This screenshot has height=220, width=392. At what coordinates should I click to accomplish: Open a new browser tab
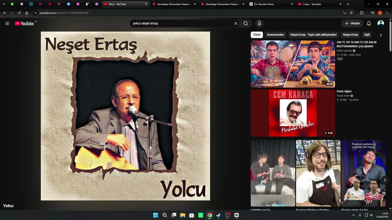point(348,4)
